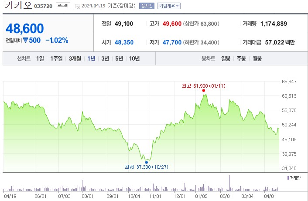Select the 1주일 line chart period

tap(56, 58)
